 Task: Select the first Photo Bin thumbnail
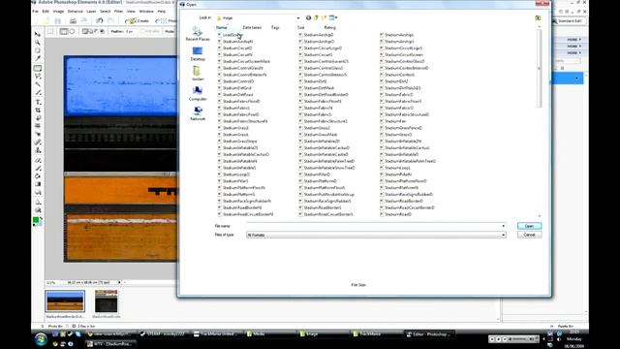65,301
